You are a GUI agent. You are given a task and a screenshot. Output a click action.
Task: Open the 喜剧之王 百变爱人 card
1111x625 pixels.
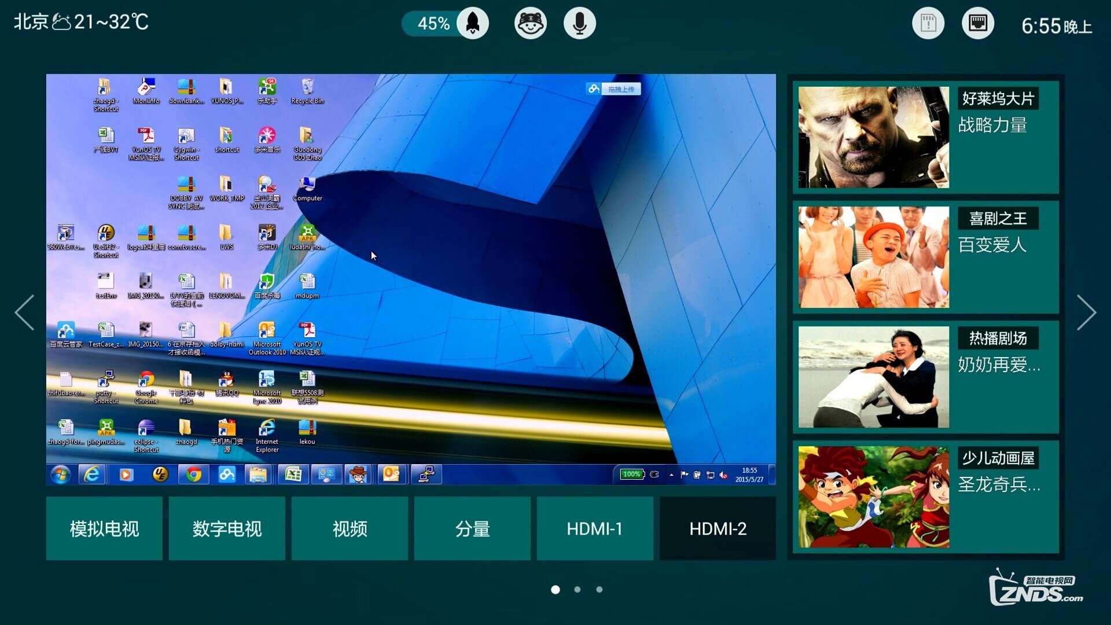[926, 257]
